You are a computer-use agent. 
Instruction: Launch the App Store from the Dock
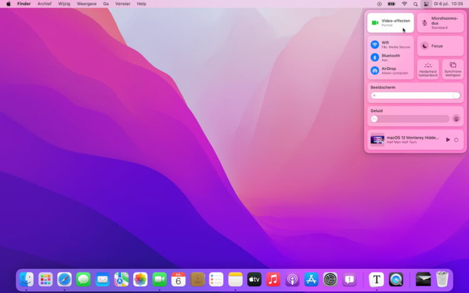[311, 279]
